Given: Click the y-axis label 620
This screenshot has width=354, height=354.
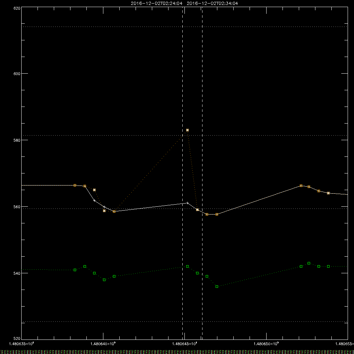Looking at the screenshot, I should [17, 8].
